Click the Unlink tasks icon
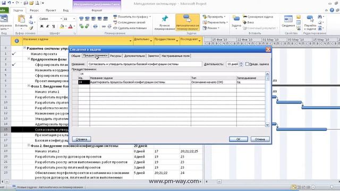This screenshot has width=340, height=191. [109, 27]
